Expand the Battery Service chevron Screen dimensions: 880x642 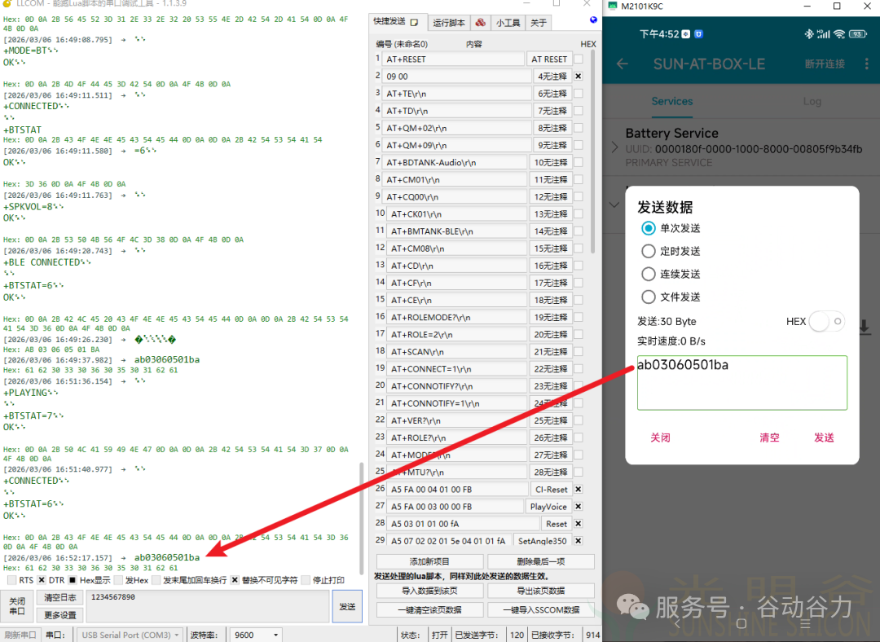click(x=614, y=147)
